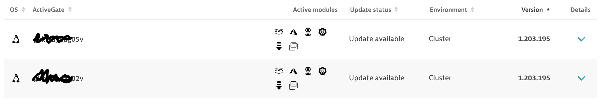Expand details for the ActiveGate ending 05v
Viewport: 601px width, 105px height.
[581, 39]
